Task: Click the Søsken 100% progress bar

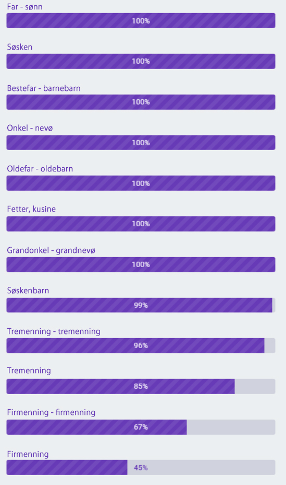Action: (141, 61)
